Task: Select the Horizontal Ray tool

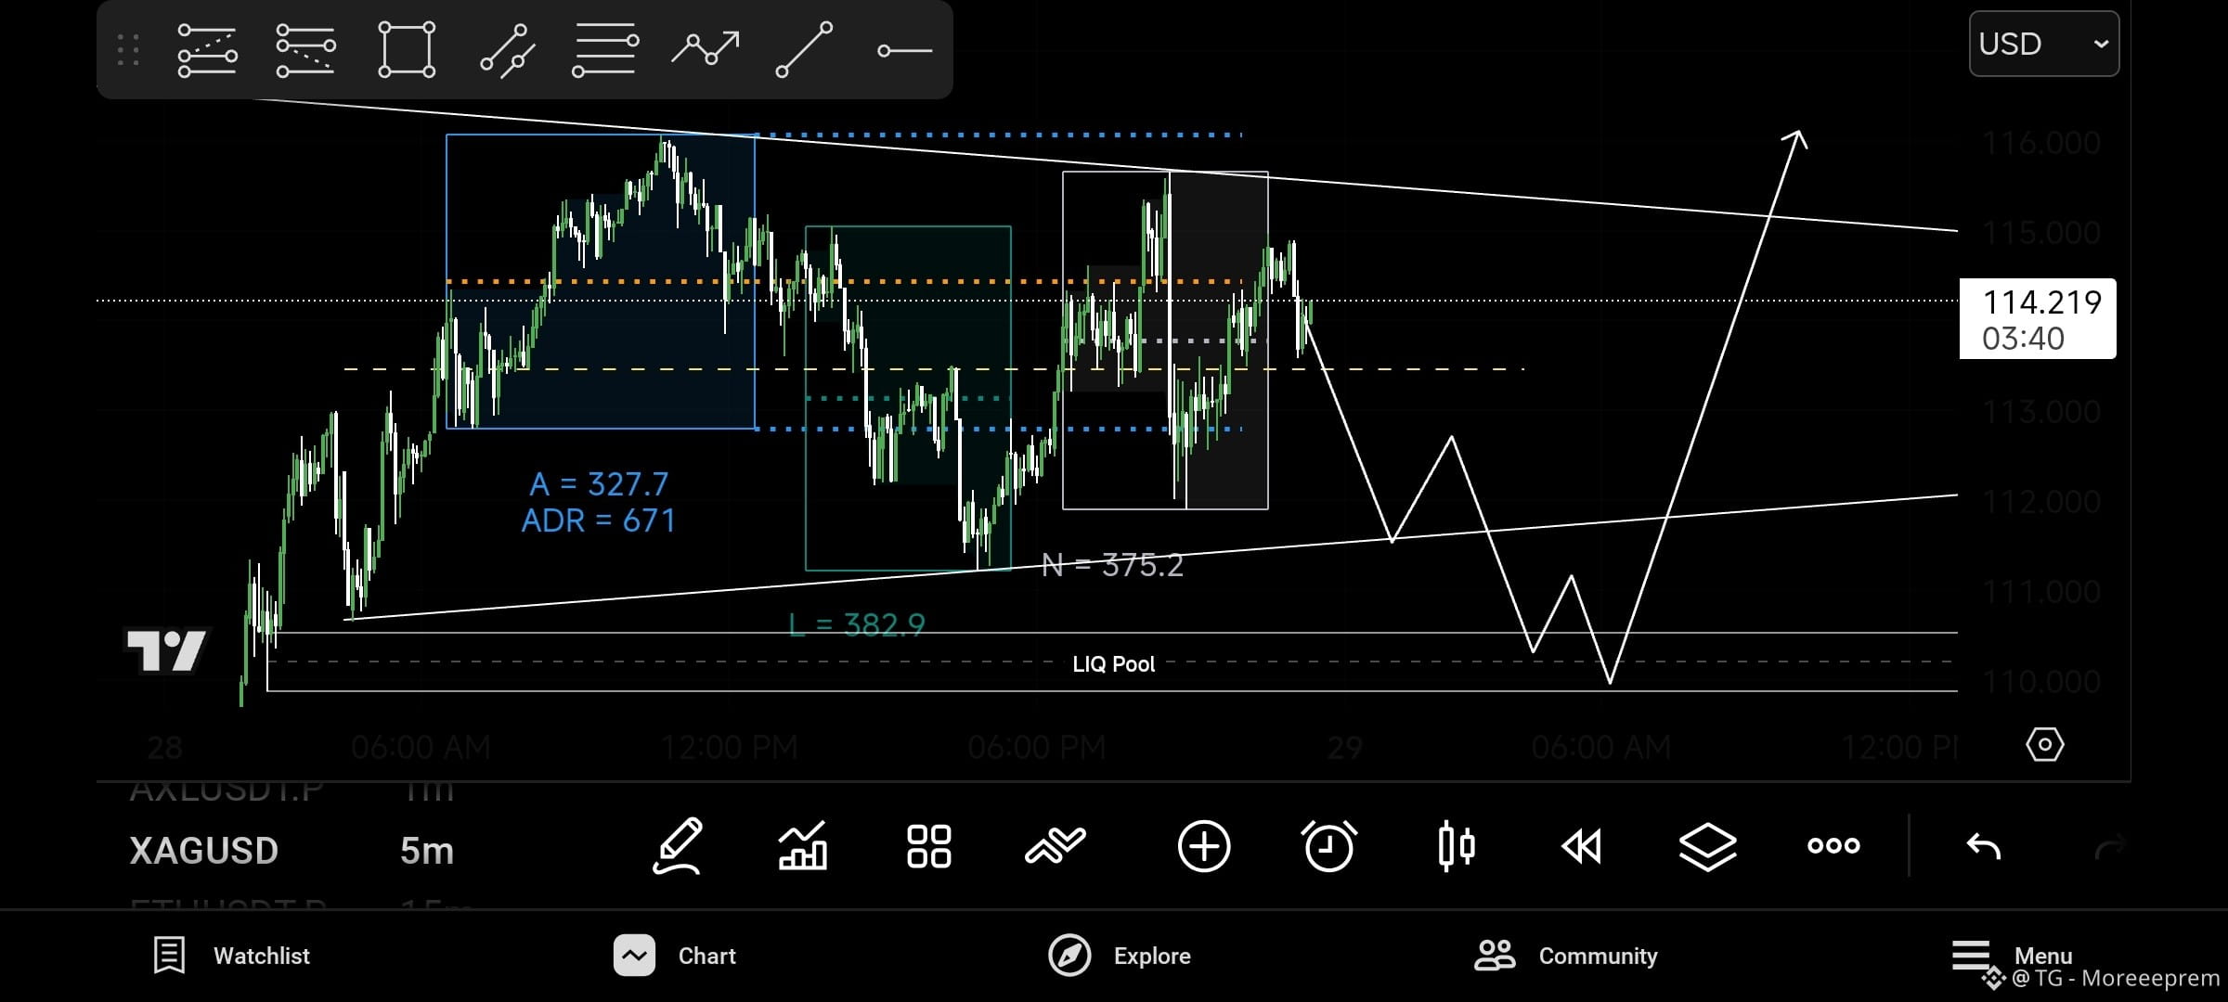Action: pyautogui.click(x=904, y=50)
